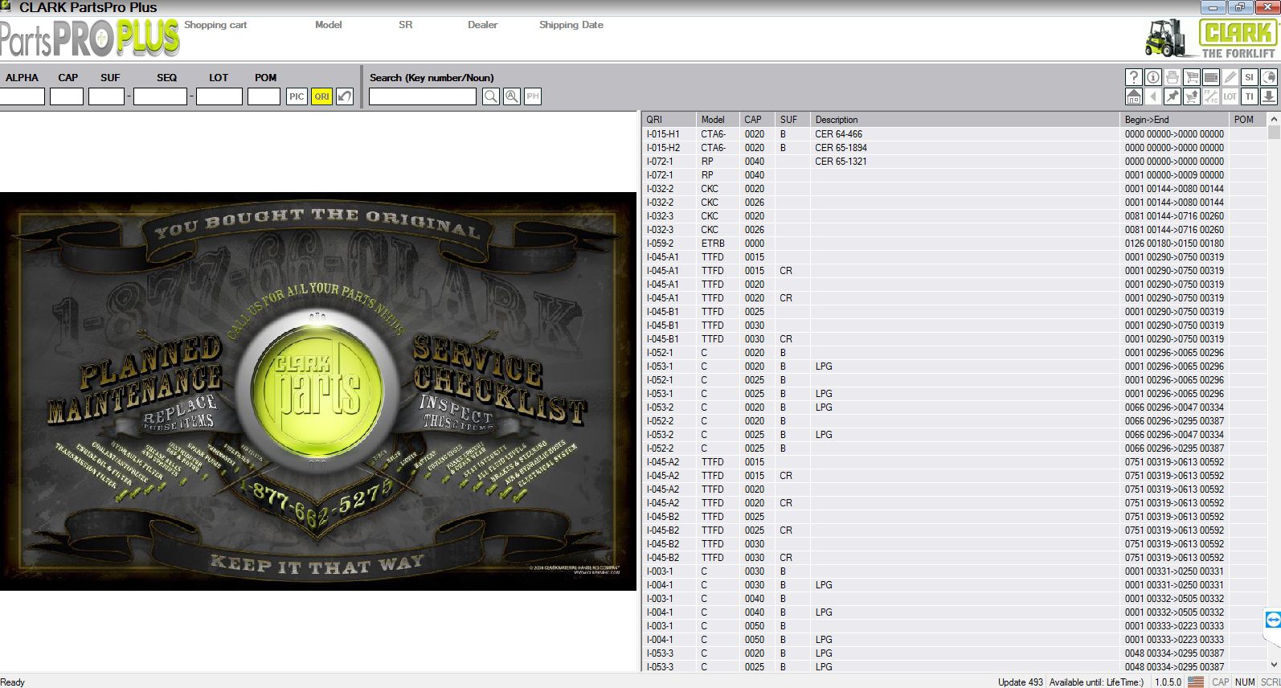Focus the Search (Key number/Noun) field
This screenshot has width=1281, height=688.
(423, 96)
